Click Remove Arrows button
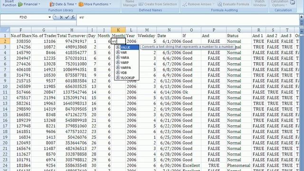The image size is (304, 171). 199,4
